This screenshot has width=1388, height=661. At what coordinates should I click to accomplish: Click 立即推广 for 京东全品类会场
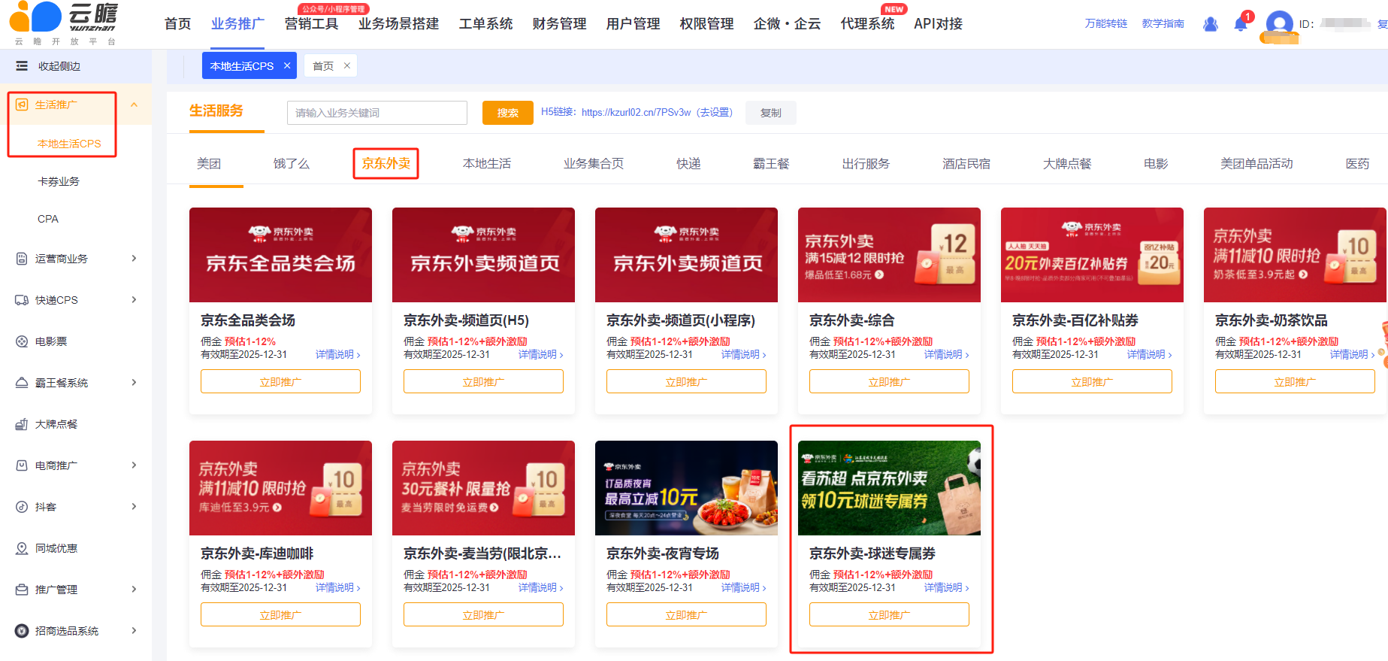click(280, 382)
